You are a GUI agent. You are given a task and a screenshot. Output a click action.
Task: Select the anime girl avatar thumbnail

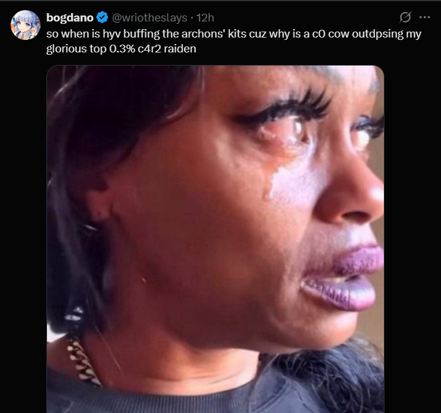point(26,25)
